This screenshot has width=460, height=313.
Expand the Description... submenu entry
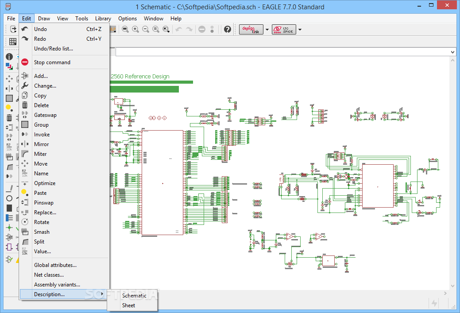pos(64,294)
